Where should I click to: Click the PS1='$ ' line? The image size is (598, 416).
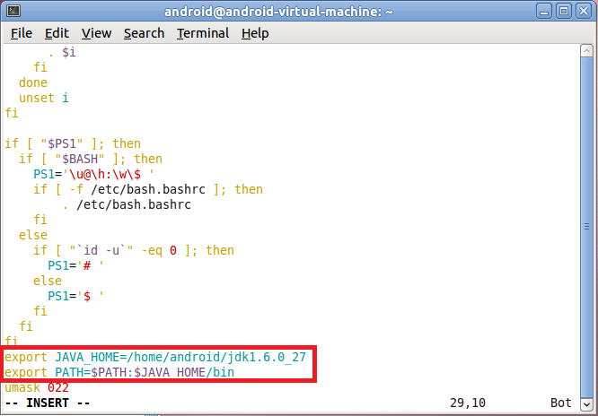click(75, 296)
